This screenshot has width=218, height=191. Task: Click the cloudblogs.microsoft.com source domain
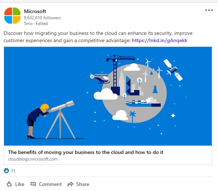[33, 159]
